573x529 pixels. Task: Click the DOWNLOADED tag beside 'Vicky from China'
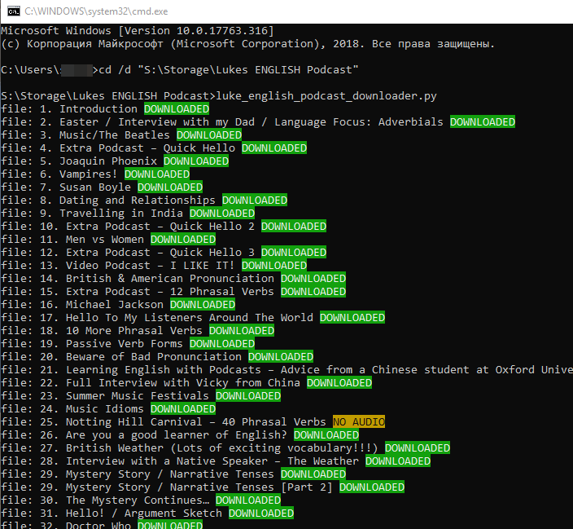[339, 383]
